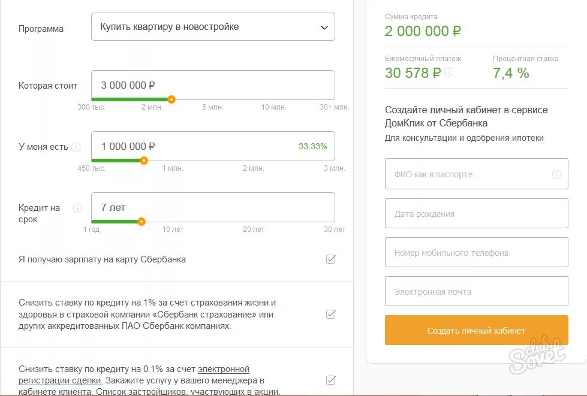Click down payment slider handle
This screenshot has height=396, width=587.
[x=144, y=161]
